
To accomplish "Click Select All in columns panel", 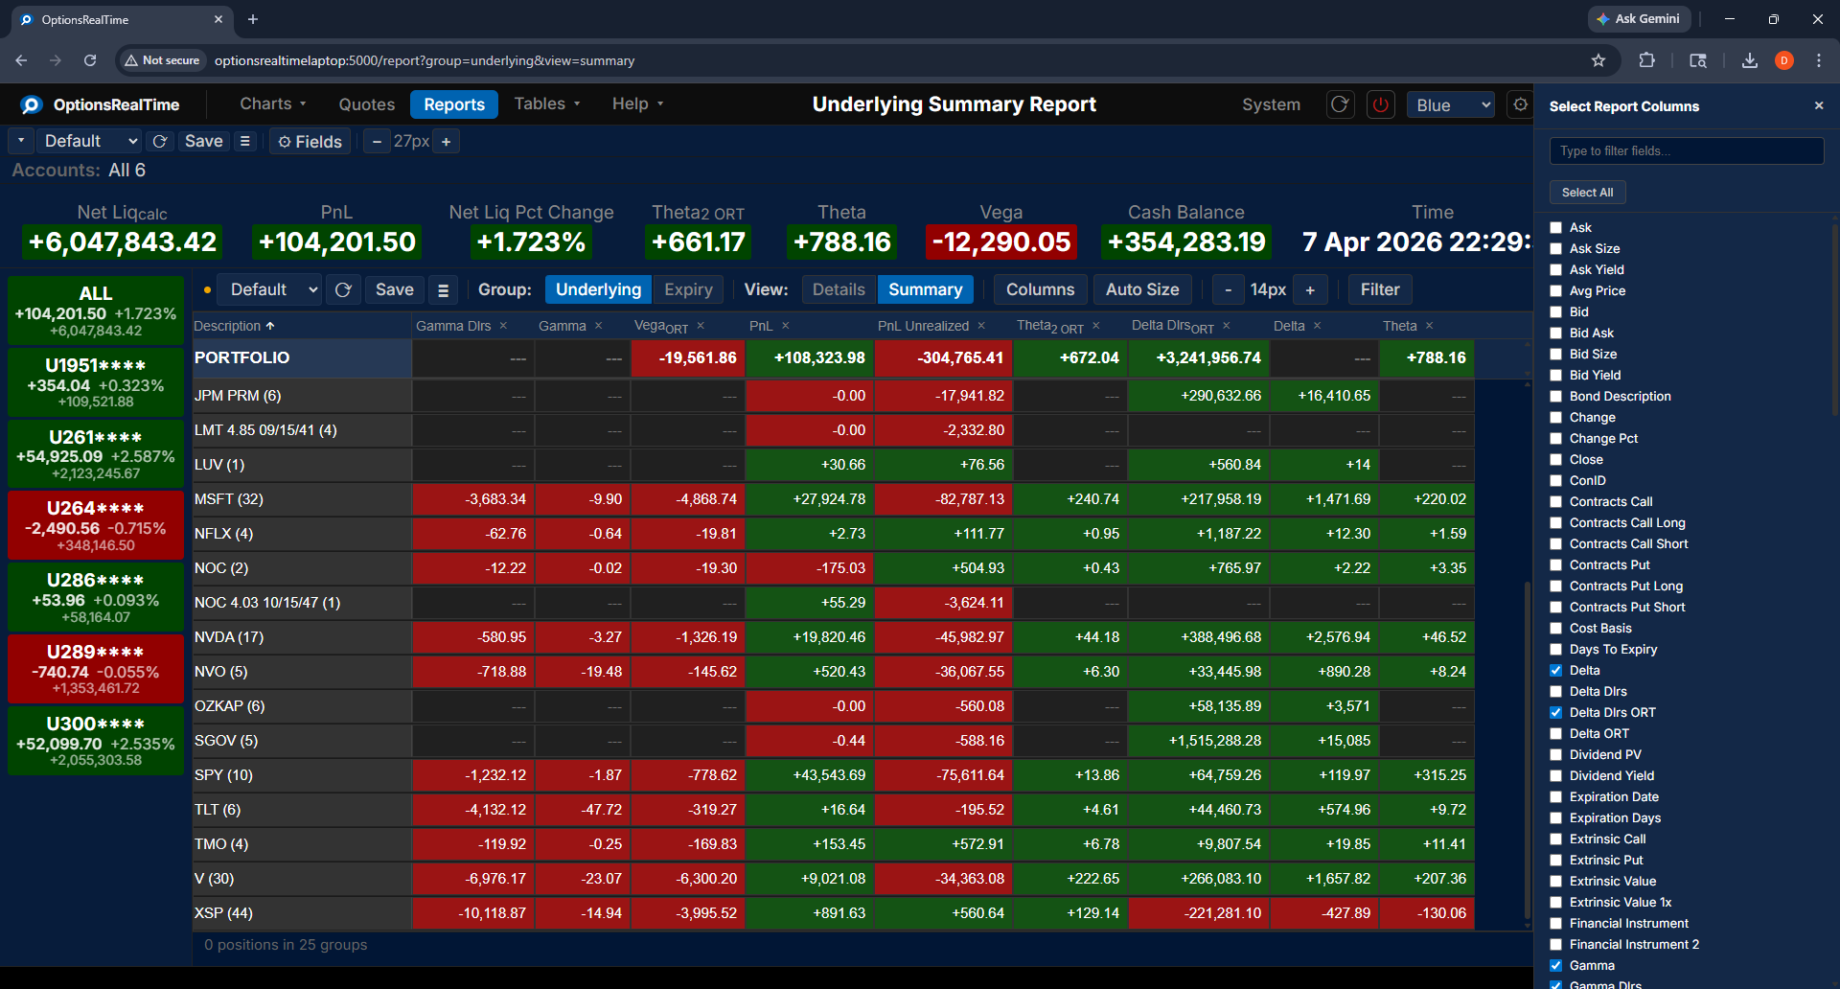I will 1587,193.
